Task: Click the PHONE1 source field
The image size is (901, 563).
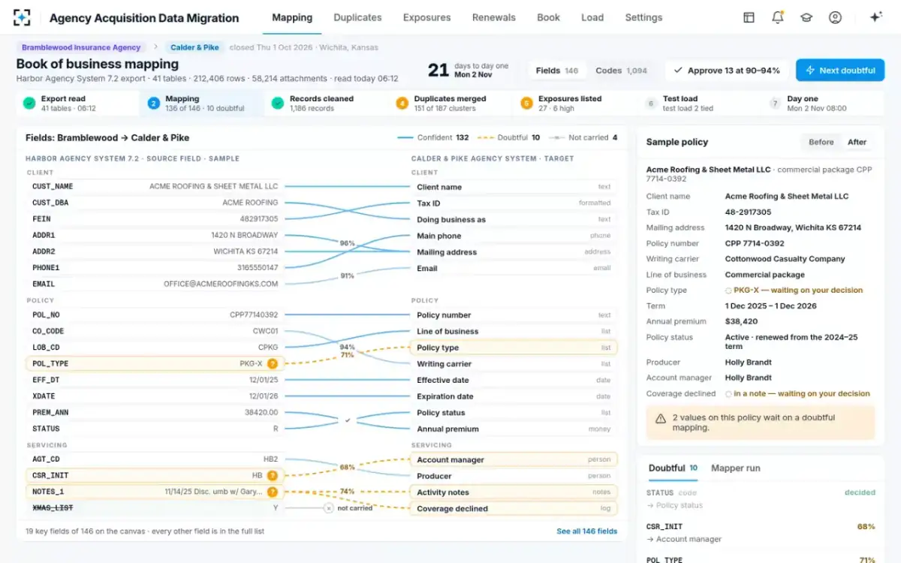Action: point(155,267)
